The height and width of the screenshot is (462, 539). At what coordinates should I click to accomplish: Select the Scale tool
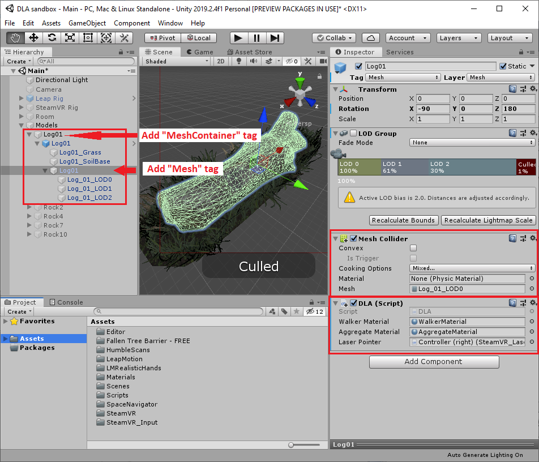pyautogui.click(x=70, y=38)
